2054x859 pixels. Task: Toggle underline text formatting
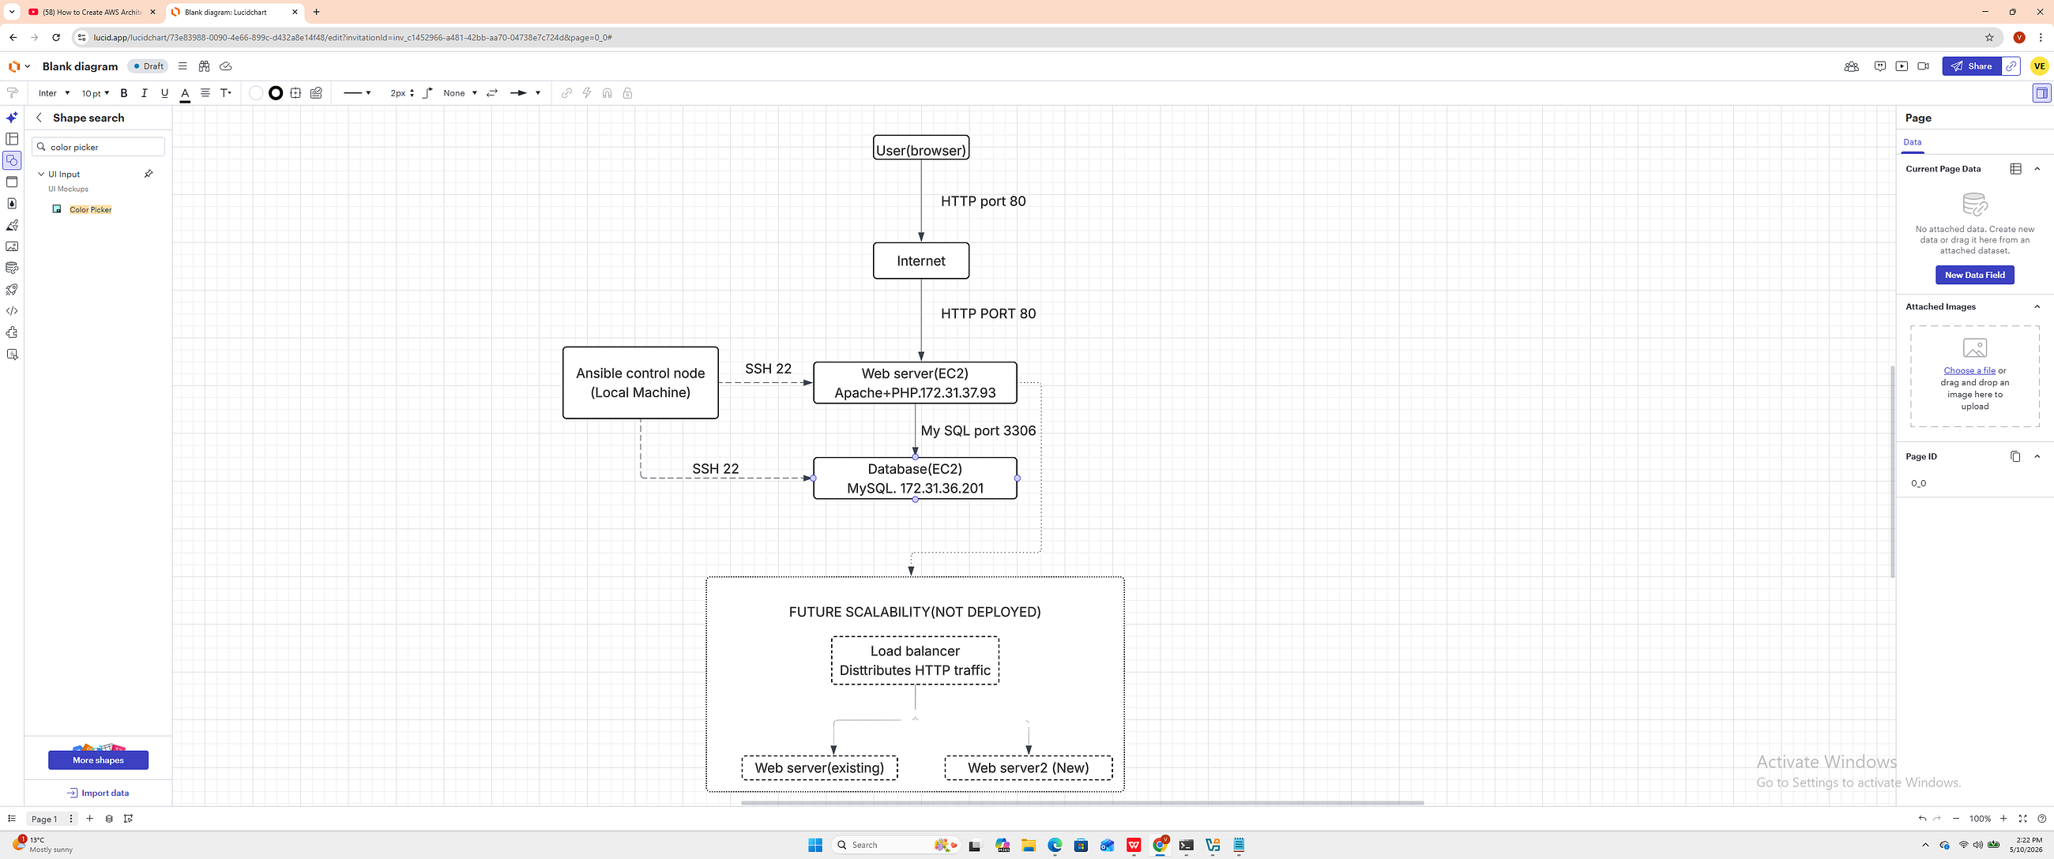[x=165, y=93]
